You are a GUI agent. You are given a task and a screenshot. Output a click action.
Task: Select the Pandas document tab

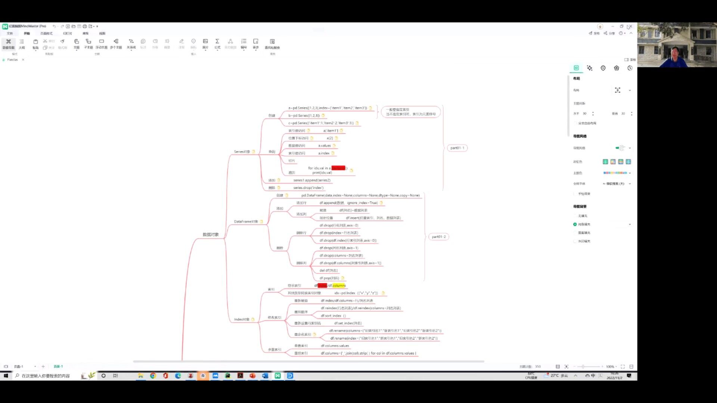point(12,60)
